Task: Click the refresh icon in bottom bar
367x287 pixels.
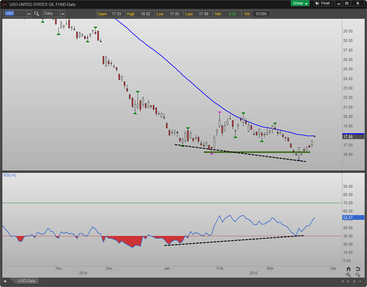Action: [x=354, y=281]
